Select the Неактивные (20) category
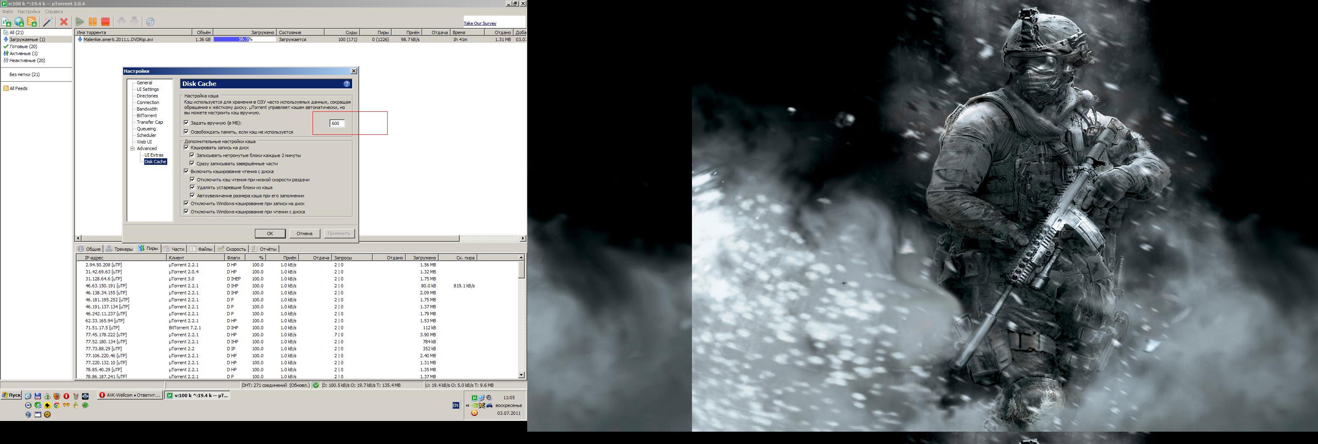The width and height of the screenshot is (1318, 444). pyautogui.click(x=27, y=60)
